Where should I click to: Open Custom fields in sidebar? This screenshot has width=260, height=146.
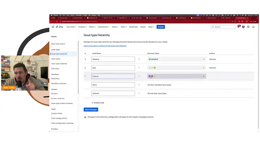coord(57,113)
